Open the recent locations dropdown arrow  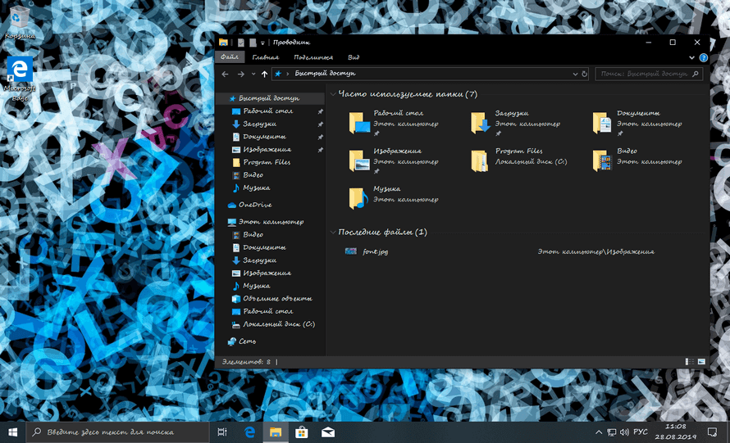253,74
